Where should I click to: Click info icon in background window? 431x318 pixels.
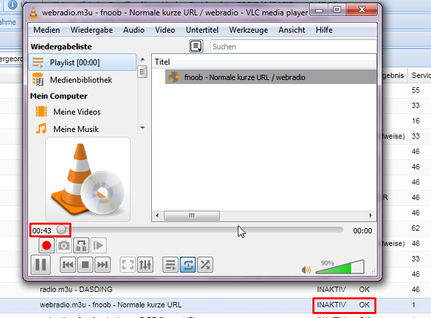(x=13, y=4)
